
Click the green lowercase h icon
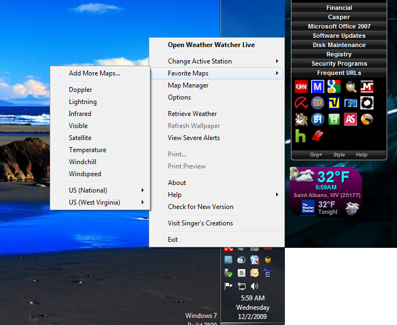(x=301, y=136)
